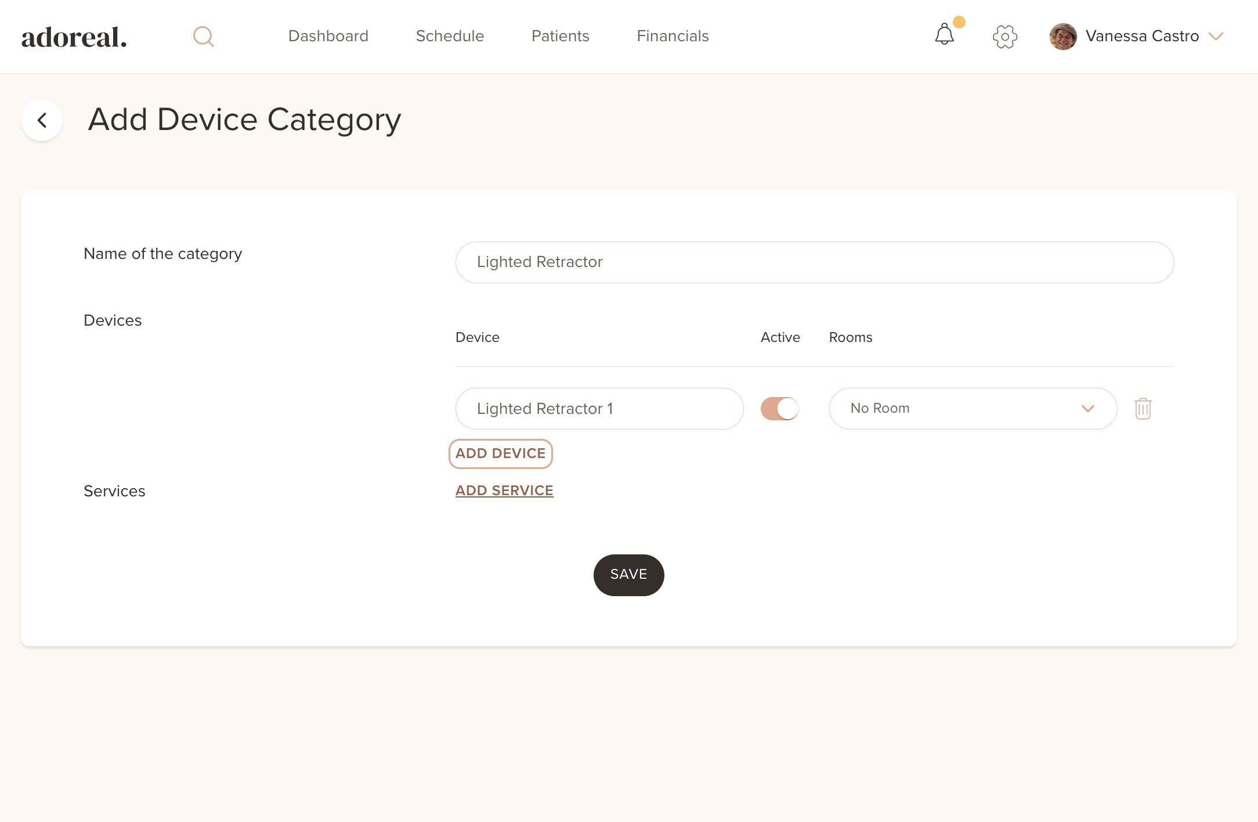The height and width of the screenshot is (822, 1258).
Task: Open the Financials section
Action: pos(673,36)
